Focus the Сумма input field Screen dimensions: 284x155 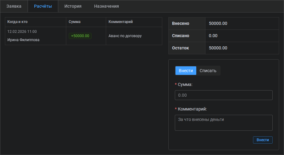(224, 95)
